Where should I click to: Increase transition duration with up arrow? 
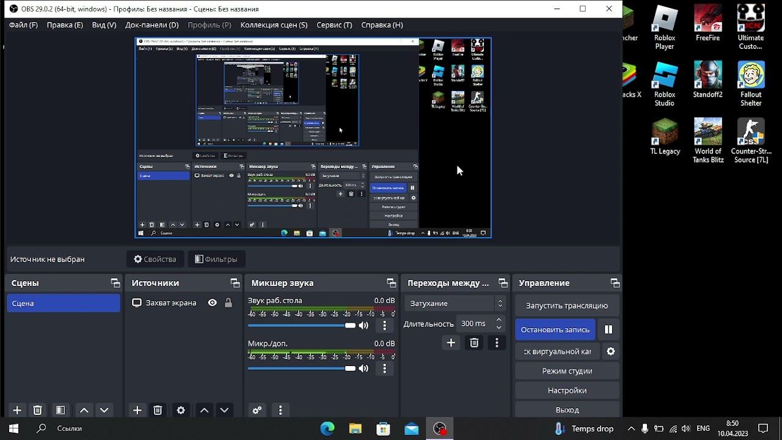click(499, 320)
